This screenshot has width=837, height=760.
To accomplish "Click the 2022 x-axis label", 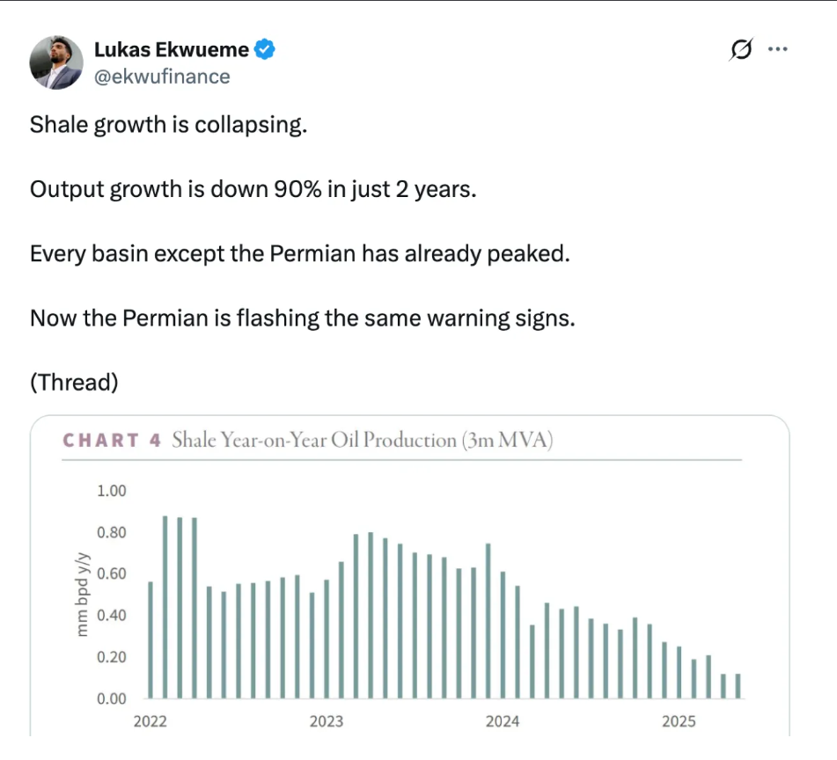I will 150,721.
